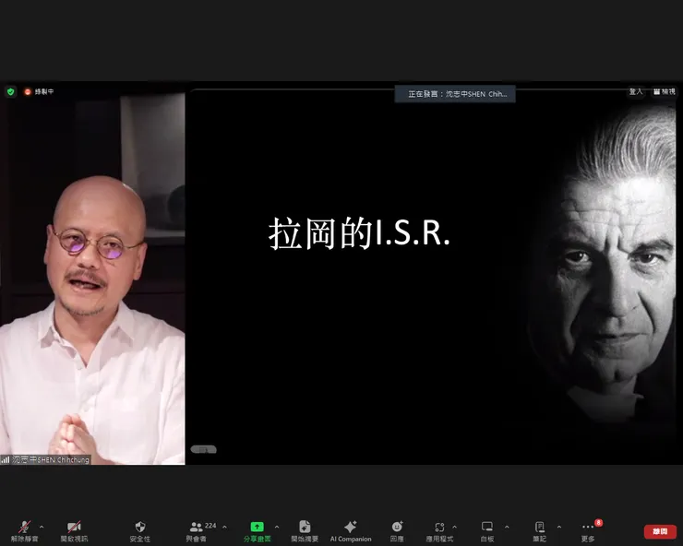Click the 拉岡的I.S.R. slide title
Screen dimensions: 683x546
(x=359, y=234)
